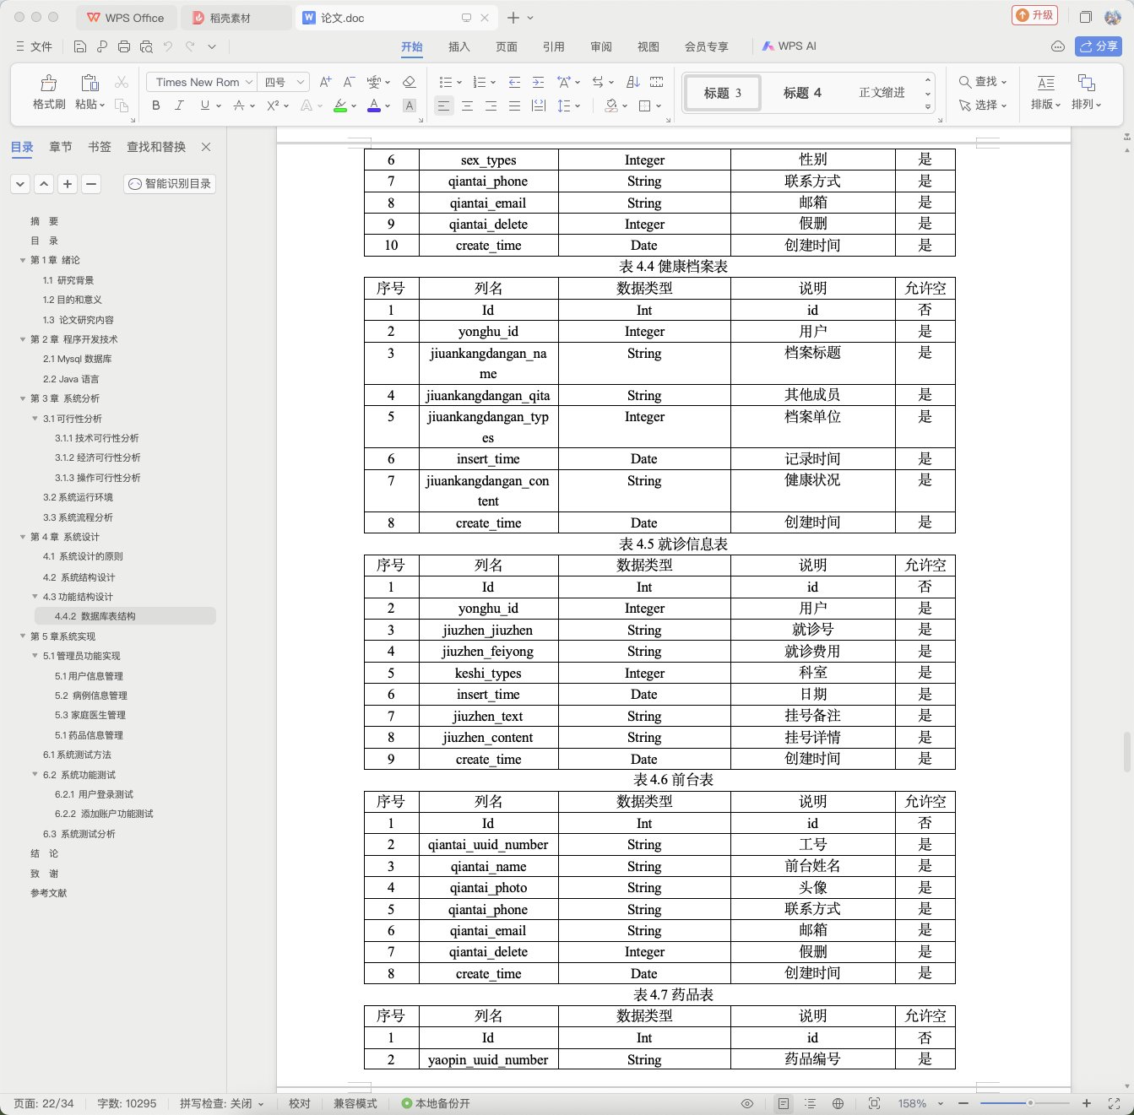Click the increase indent icon
1134x1115 pixels.
pos(538,82)
